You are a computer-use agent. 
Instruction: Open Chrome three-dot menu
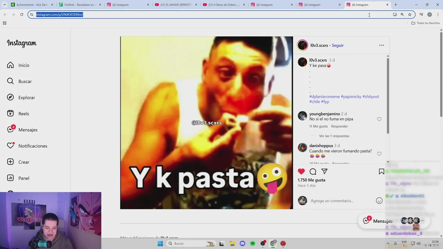pyautogui.click(x=438, y=15)
